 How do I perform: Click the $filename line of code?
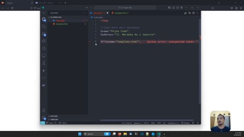(120, 41)
